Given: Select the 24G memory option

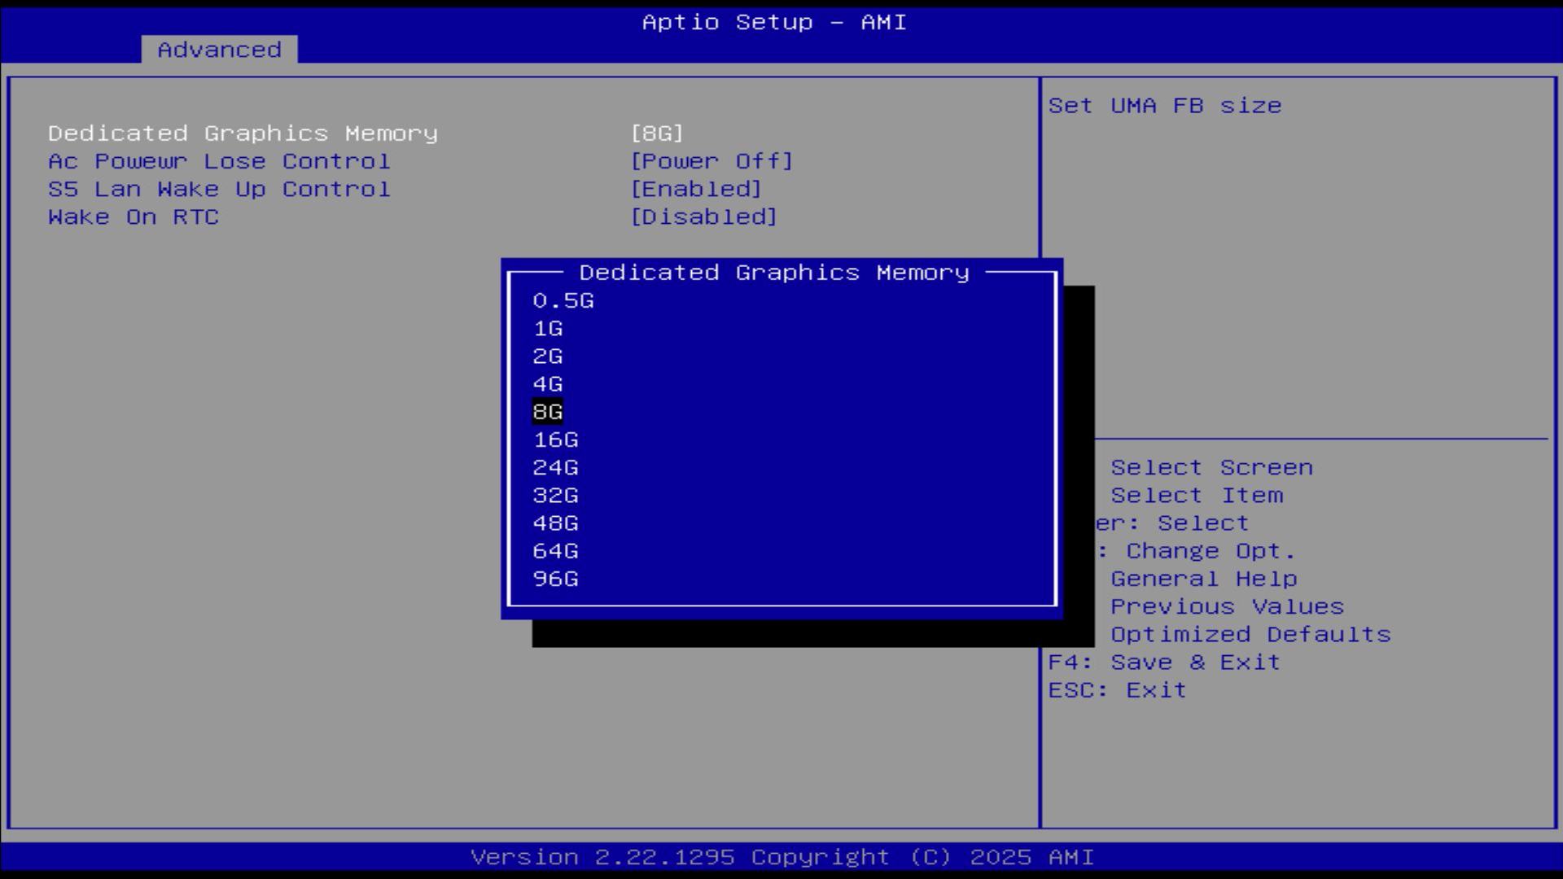Looking at the screenshot, I should coord(555,468).
